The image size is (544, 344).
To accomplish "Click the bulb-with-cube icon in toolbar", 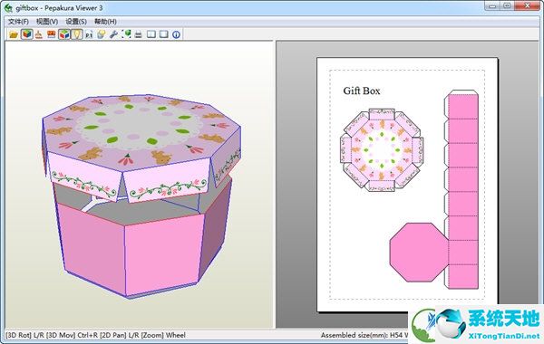I will [101, 34].
